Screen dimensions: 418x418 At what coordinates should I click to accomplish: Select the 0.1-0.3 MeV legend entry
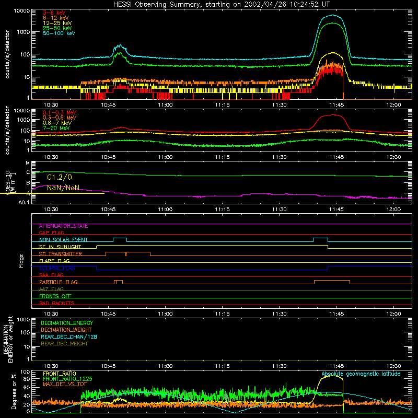click(60, 112)
